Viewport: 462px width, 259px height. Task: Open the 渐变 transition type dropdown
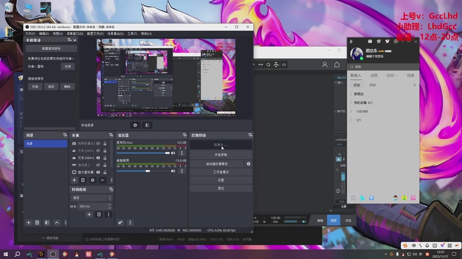tap(92, 198)
